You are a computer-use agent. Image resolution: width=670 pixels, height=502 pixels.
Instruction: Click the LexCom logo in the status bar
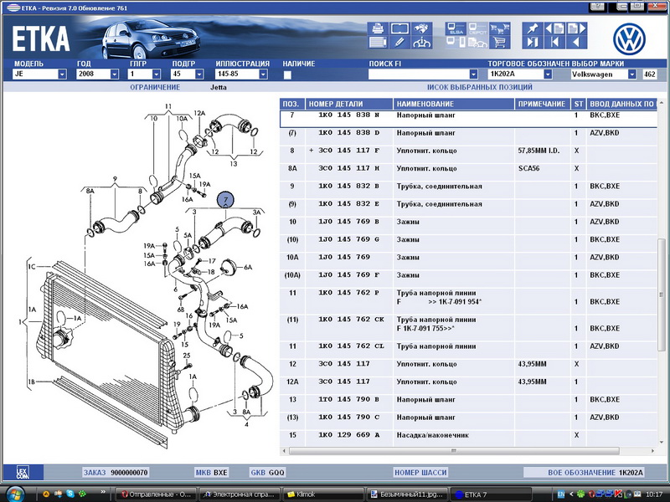23,472
